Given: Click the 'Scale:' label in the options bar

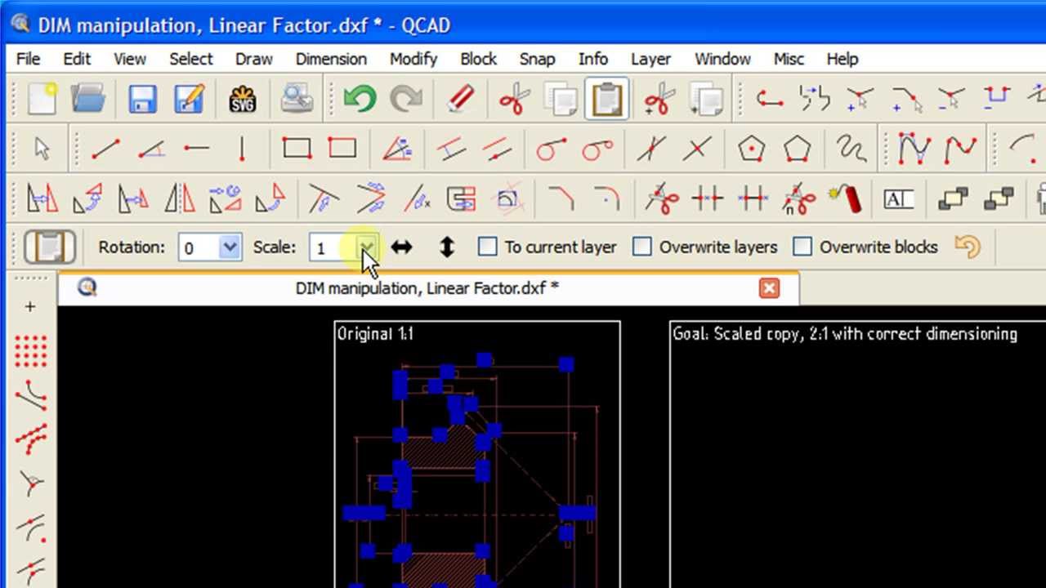Looking at the screenshot, I should click(275, 247).
